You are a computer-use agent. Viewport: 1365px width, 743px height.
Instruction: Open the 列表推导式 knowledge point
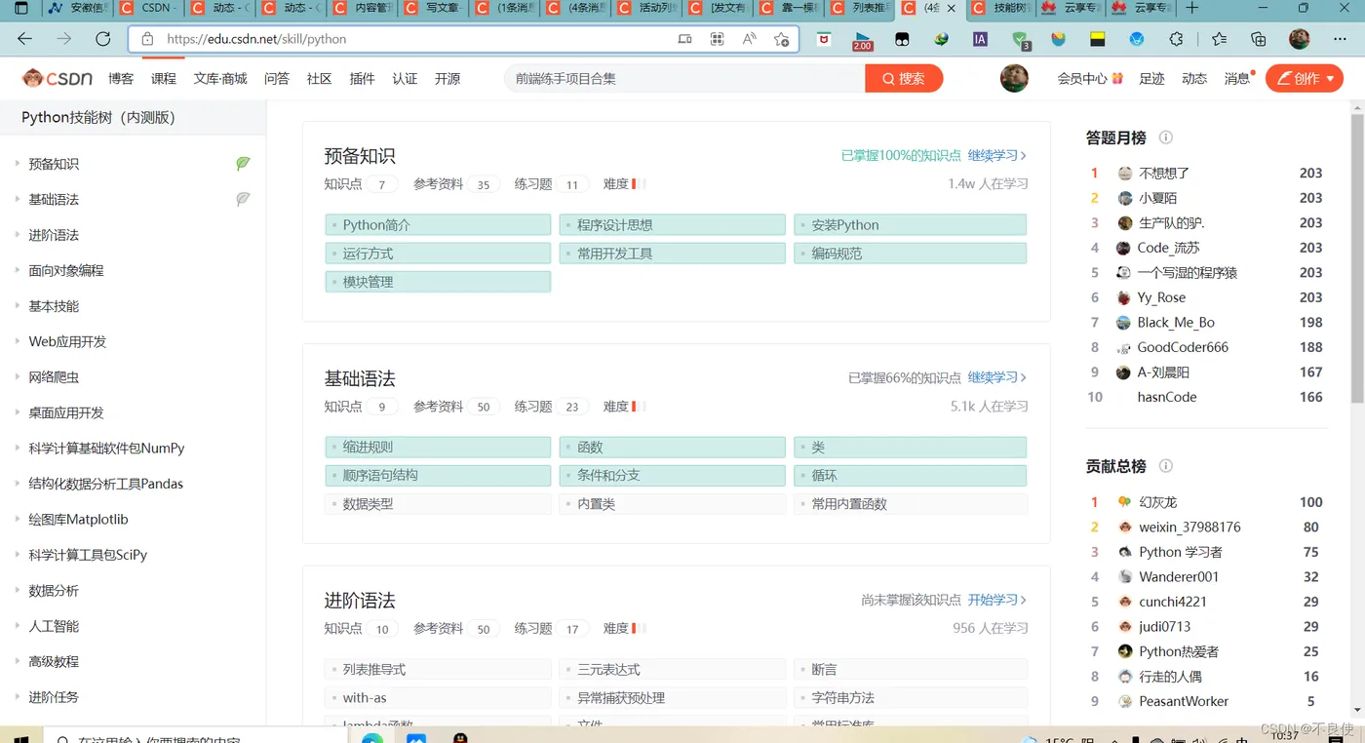(438, 670)
